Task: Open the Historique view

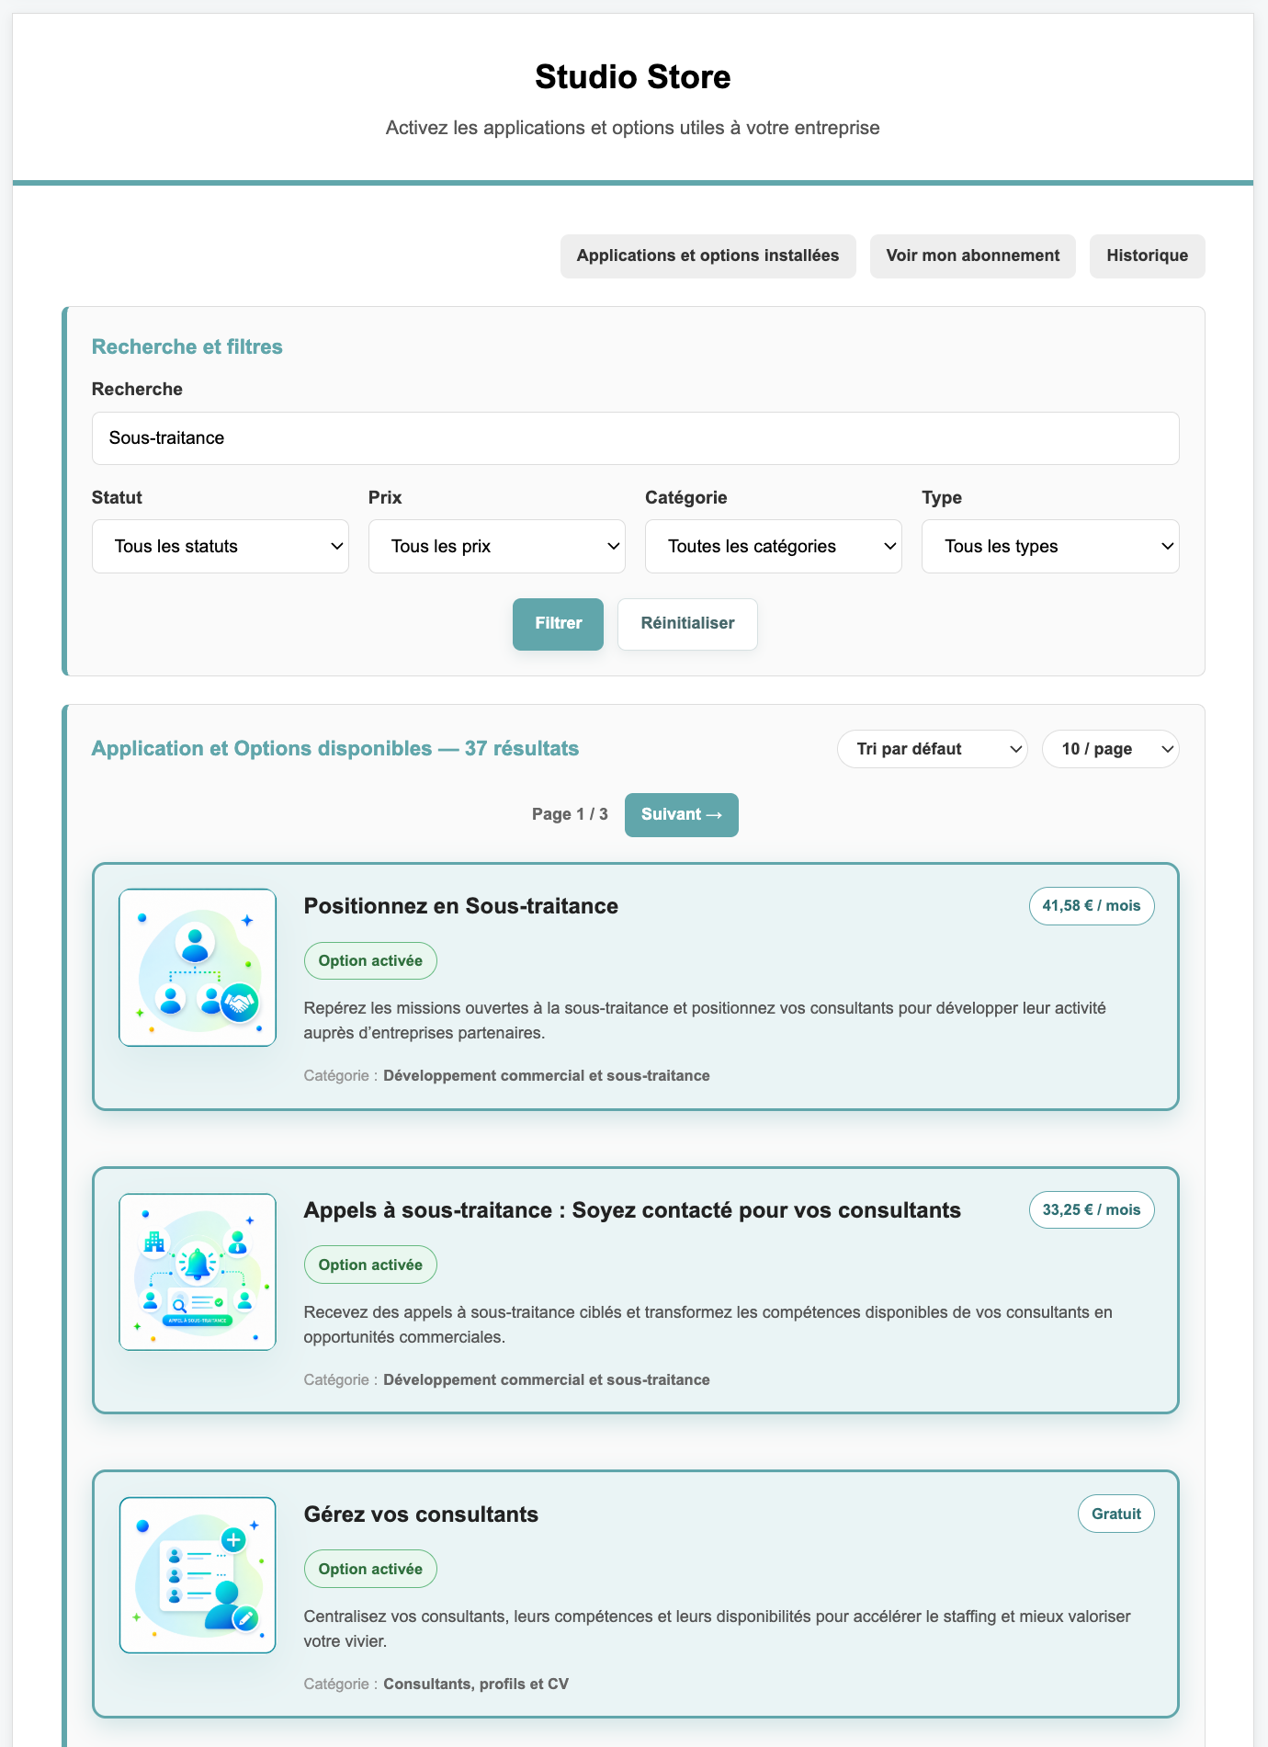Action: pyautogui.click(x=1148, y=256)
